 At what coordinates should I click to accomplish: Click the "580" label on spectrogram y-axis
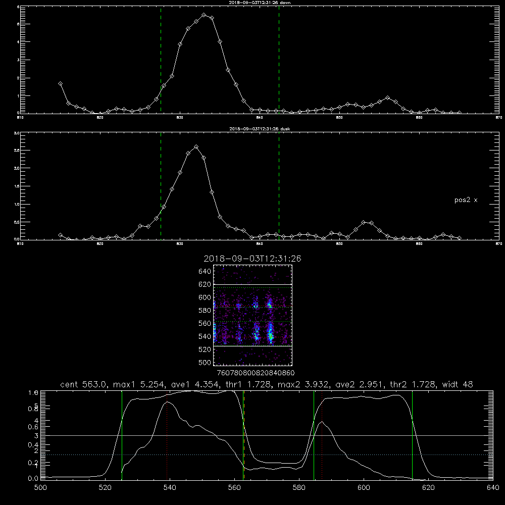coord(205,311)
